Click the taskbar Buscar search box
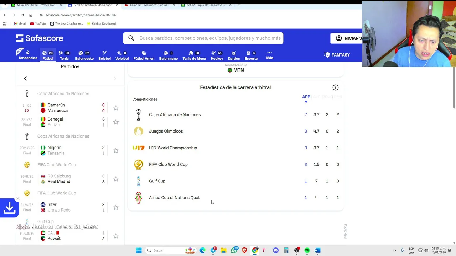 (x=170, y=250)
